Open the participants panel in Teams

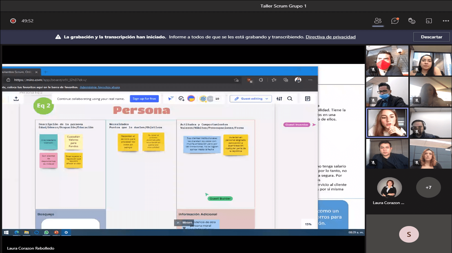[378, 21]
